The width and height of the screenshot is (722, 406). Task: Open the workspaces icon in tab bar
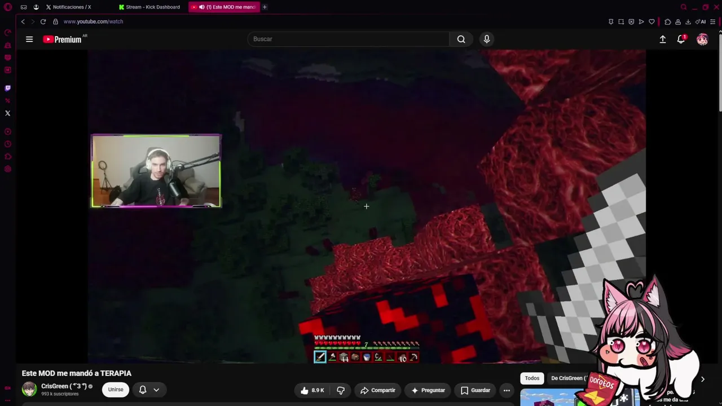[24, 7]
